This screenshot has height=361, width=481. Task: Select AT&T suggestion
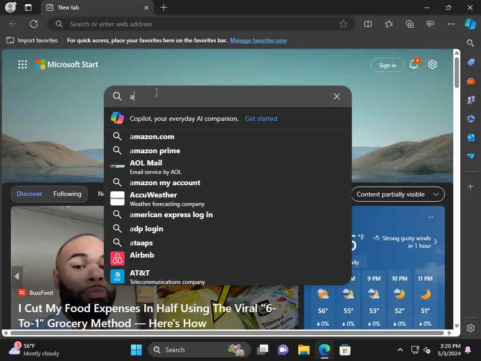coord(228,276)
